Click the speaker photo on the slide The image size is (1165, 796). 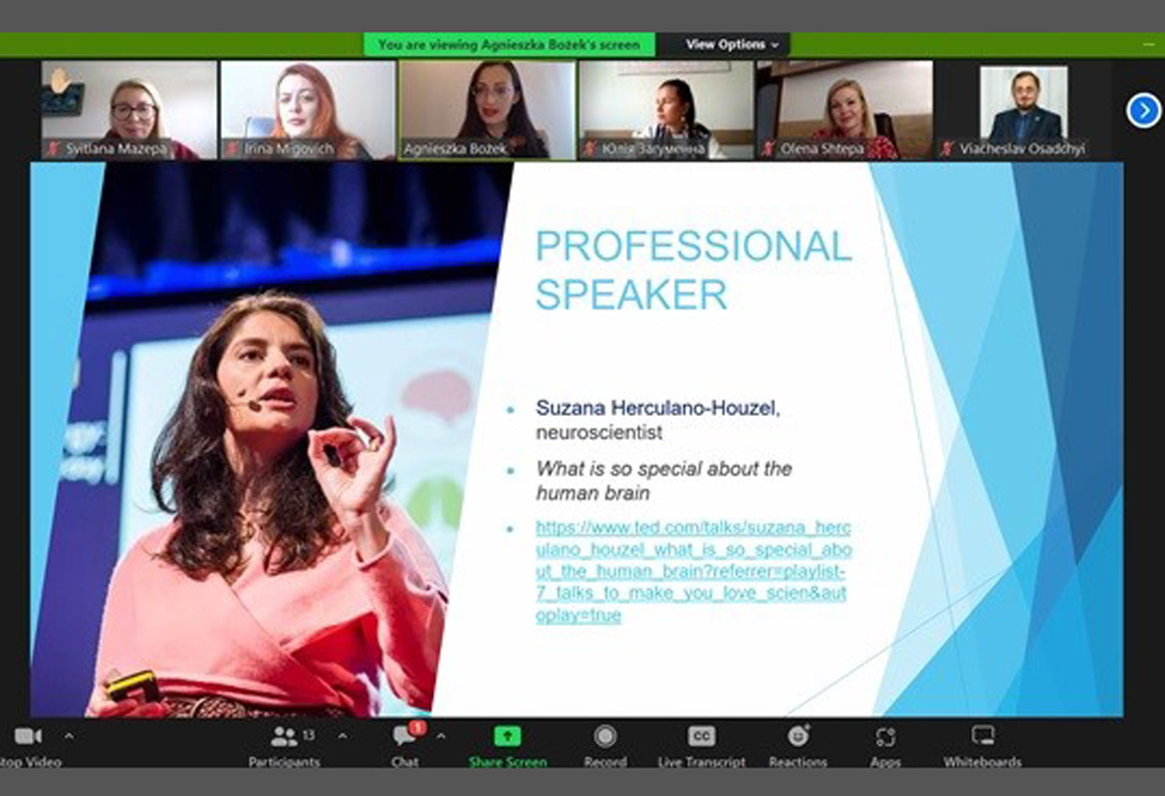pyautogui.click(x=271, y=440)
